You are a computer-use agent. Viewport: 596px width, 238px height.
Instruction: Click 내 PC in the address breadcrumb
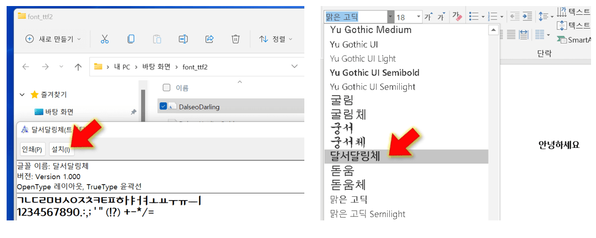click(x=122, y=67)
